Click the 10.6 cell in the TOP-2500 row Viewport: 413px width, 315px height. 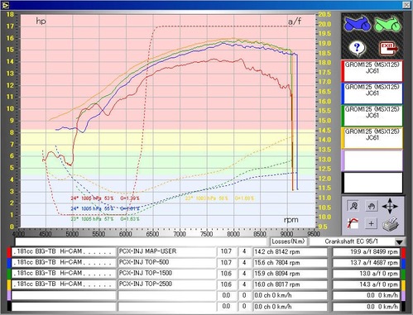[x=227, y=284]
